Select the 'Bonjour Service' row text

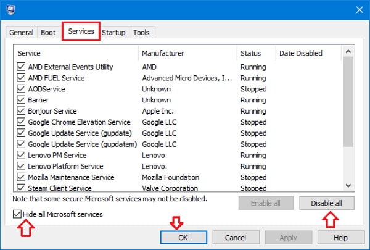[x=52, y=111]
